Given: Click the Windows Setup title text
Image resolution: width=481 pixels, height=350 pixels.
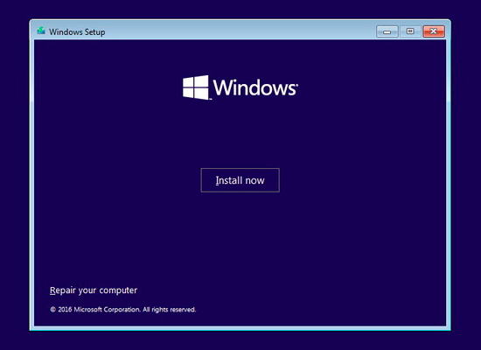Looking at the screenshot, I should (x=77, y=31).
